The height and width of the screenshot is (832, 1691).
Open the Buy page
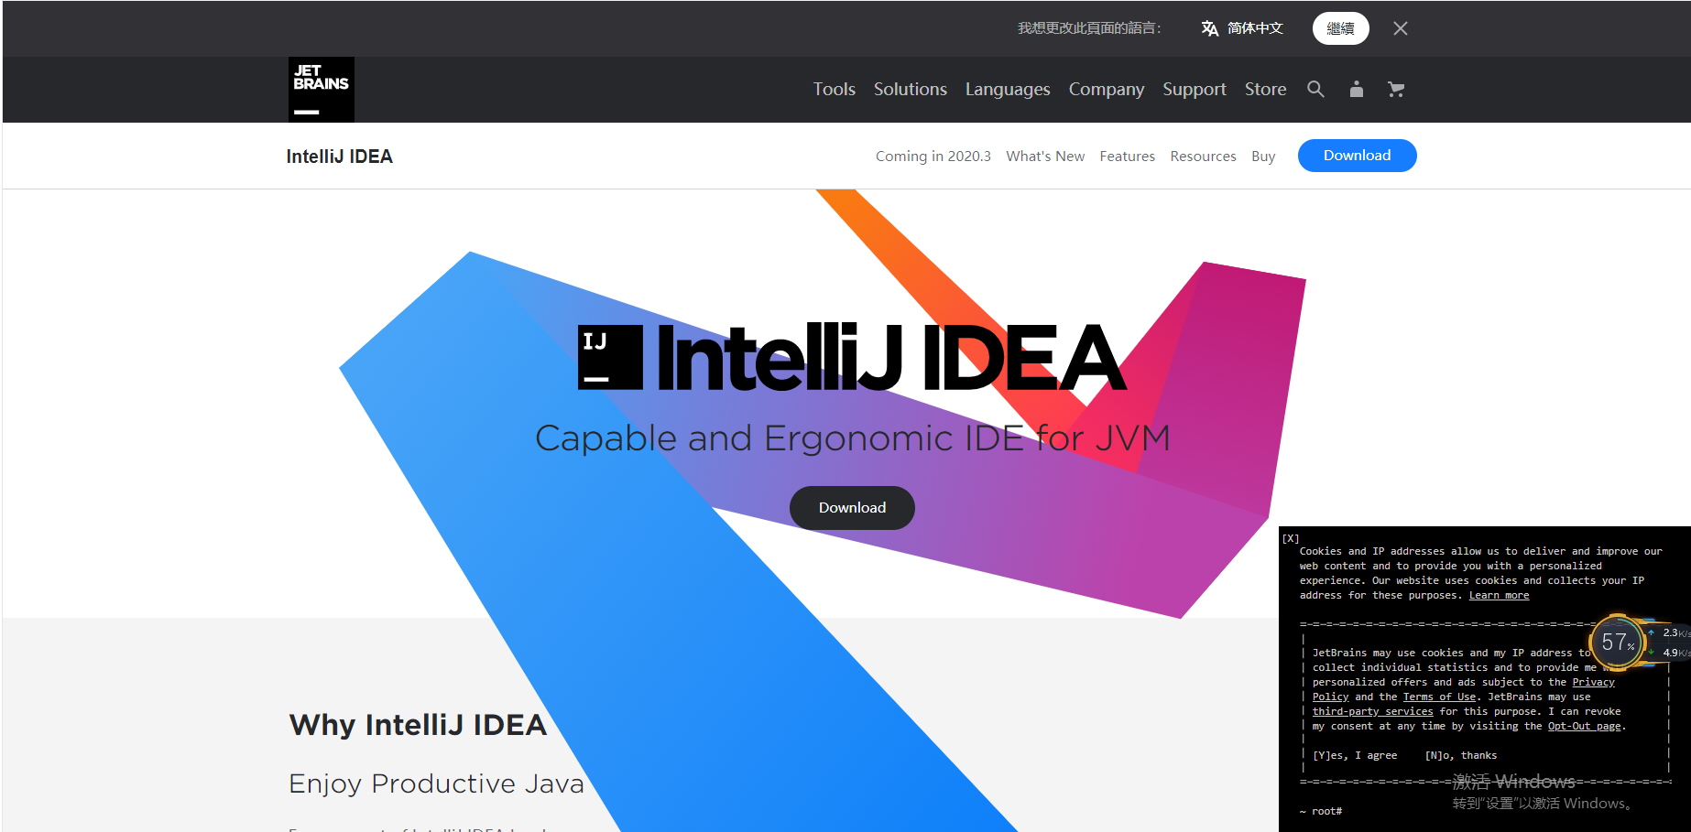click(1263, 157)
